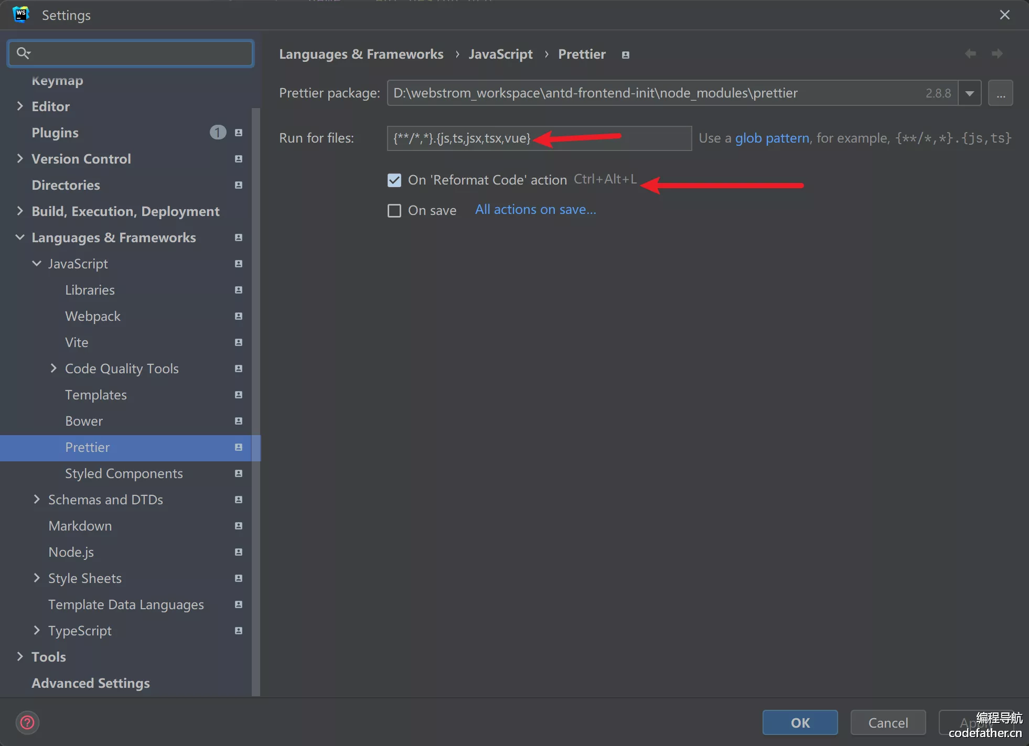Click project icon on the Libraries row
The image size is (1029, 746).
tap(239, 290)
